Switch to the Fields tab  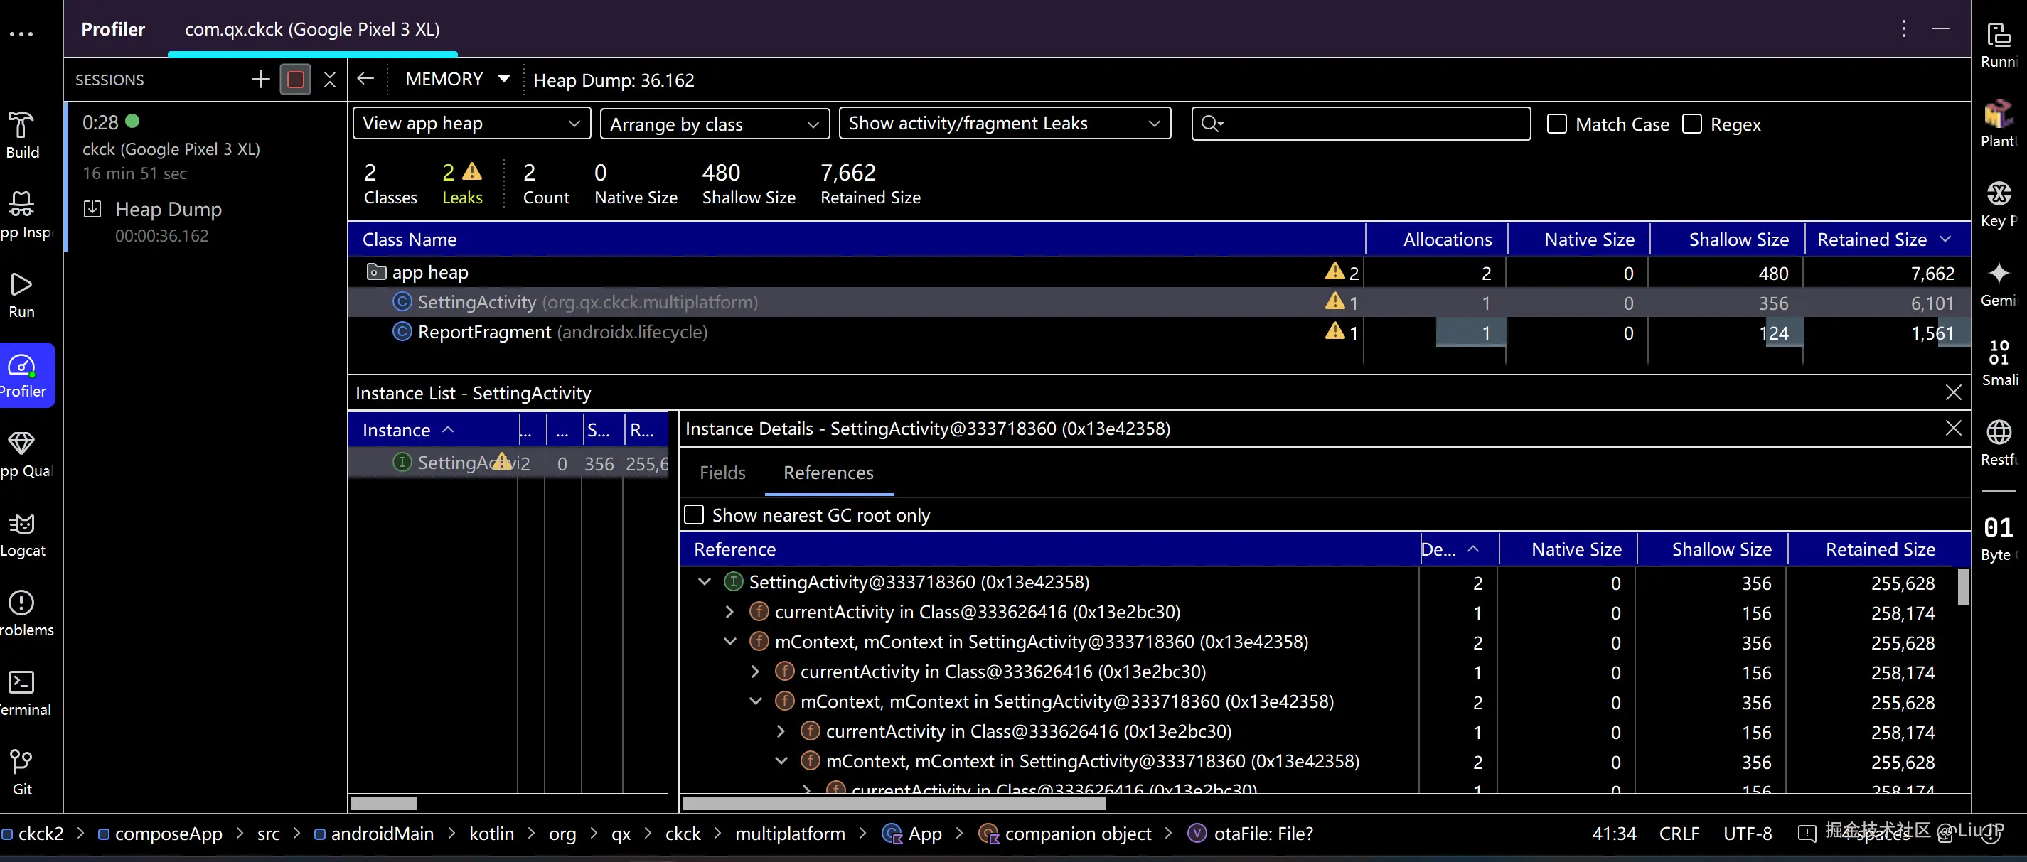722,473
